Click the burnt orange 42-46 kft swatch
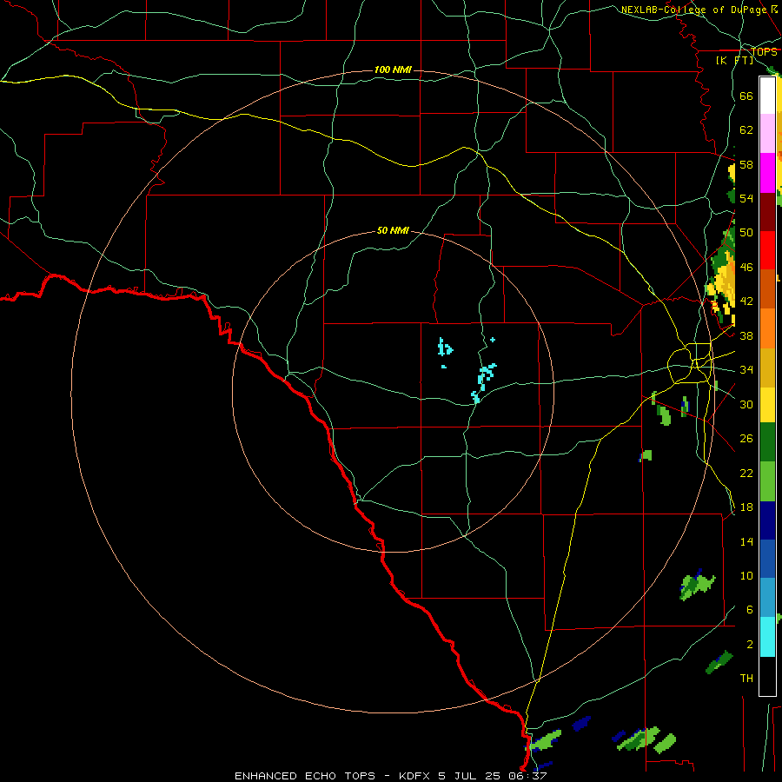782x782 pixels. (x=767, y=288)
